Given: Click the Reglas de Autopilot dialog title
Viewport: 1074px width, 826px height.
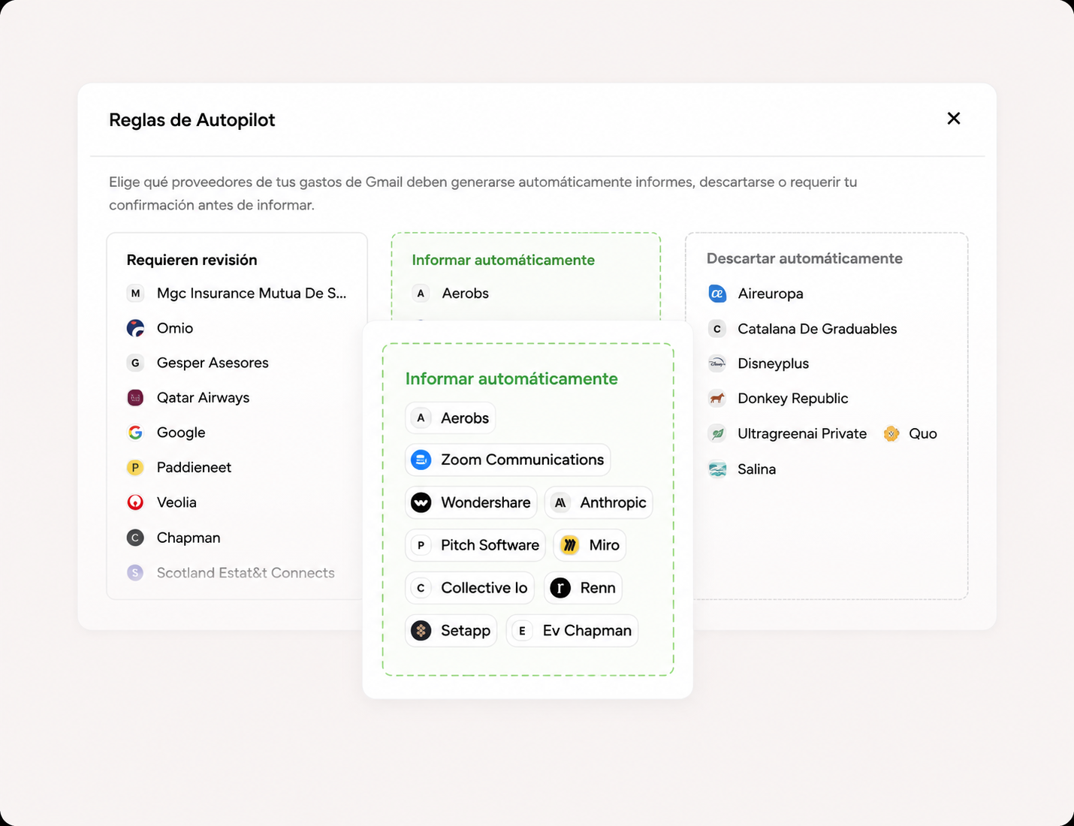Looking at the screenshot, I should point(192,120).
